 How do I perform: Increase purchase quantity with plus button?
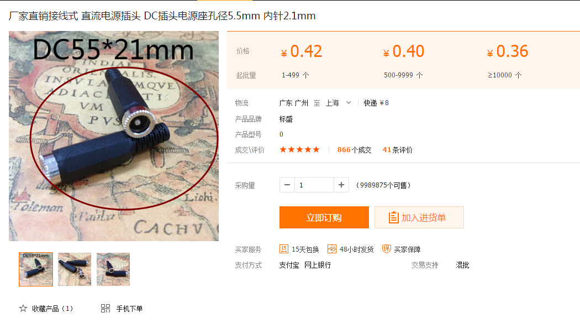coord(341,185)
